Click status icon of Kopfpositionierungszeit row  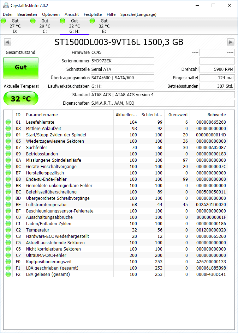pos(8,261)
